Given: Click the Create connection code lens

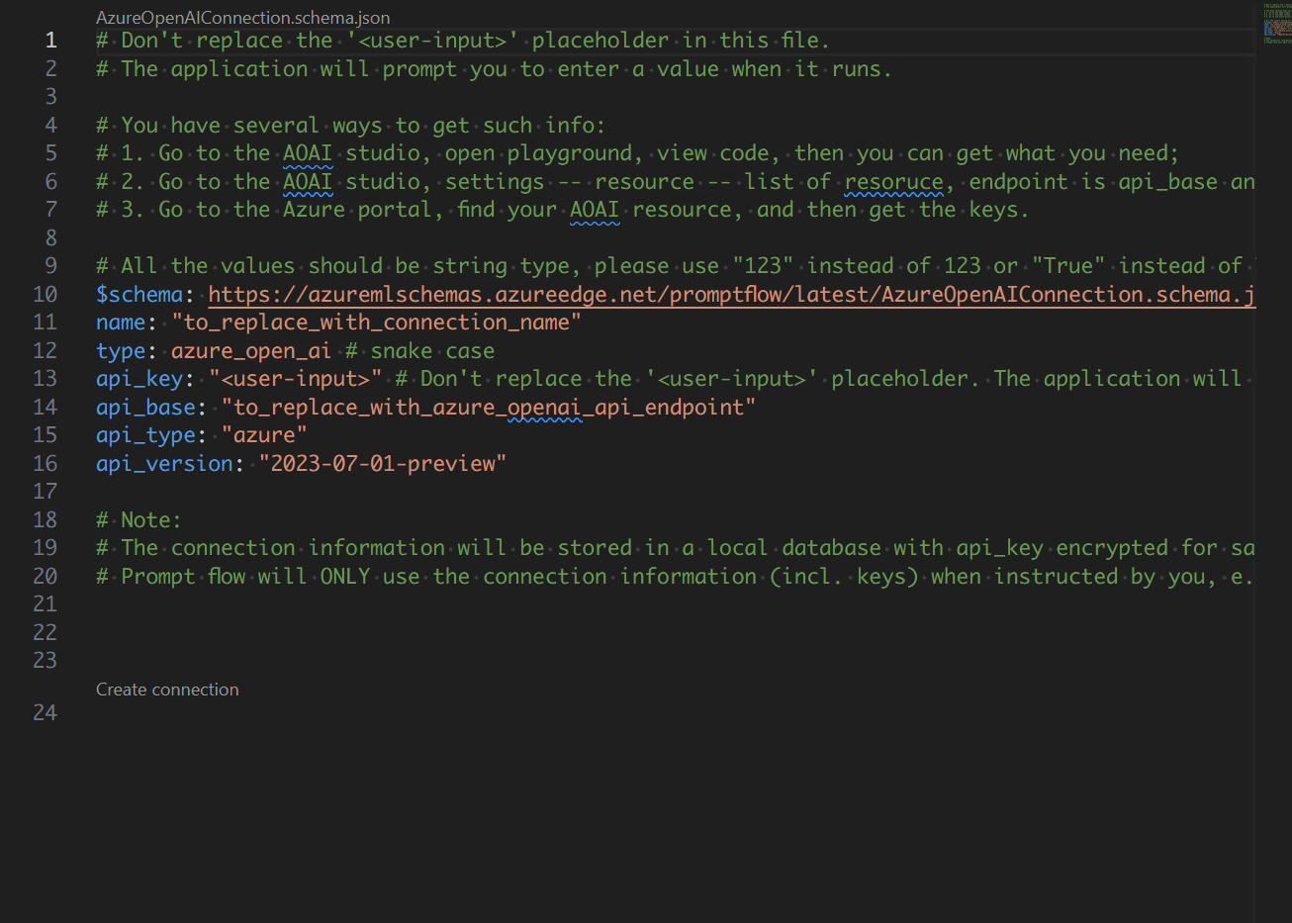Looking at the screenshot, I should coord(167,690).
